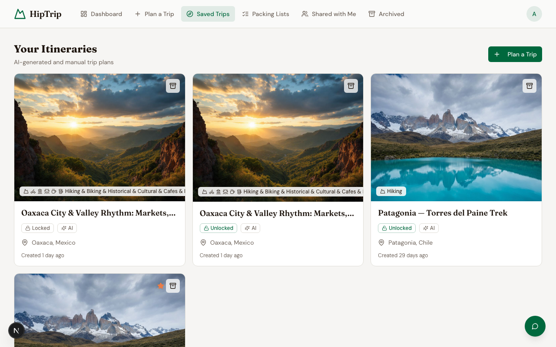
Task: Open the Packing Lists section
Action: click(x=265, y=14)
